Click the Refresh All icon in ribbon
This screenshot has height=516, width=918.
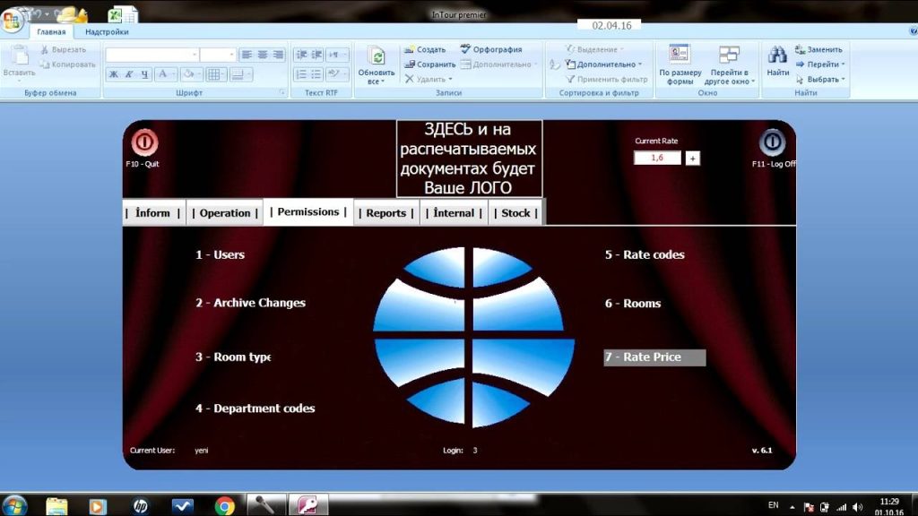pyautogui.click(x=376, y=58)
